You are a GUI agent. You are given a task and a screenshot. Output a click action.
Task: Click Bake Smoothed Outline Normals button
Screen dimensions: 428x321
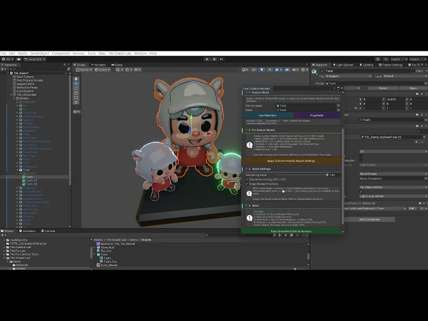coord(291,231)
